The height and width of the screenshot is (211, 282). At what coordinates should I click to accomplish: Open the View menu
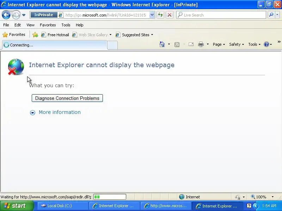(x=30, y=25)
